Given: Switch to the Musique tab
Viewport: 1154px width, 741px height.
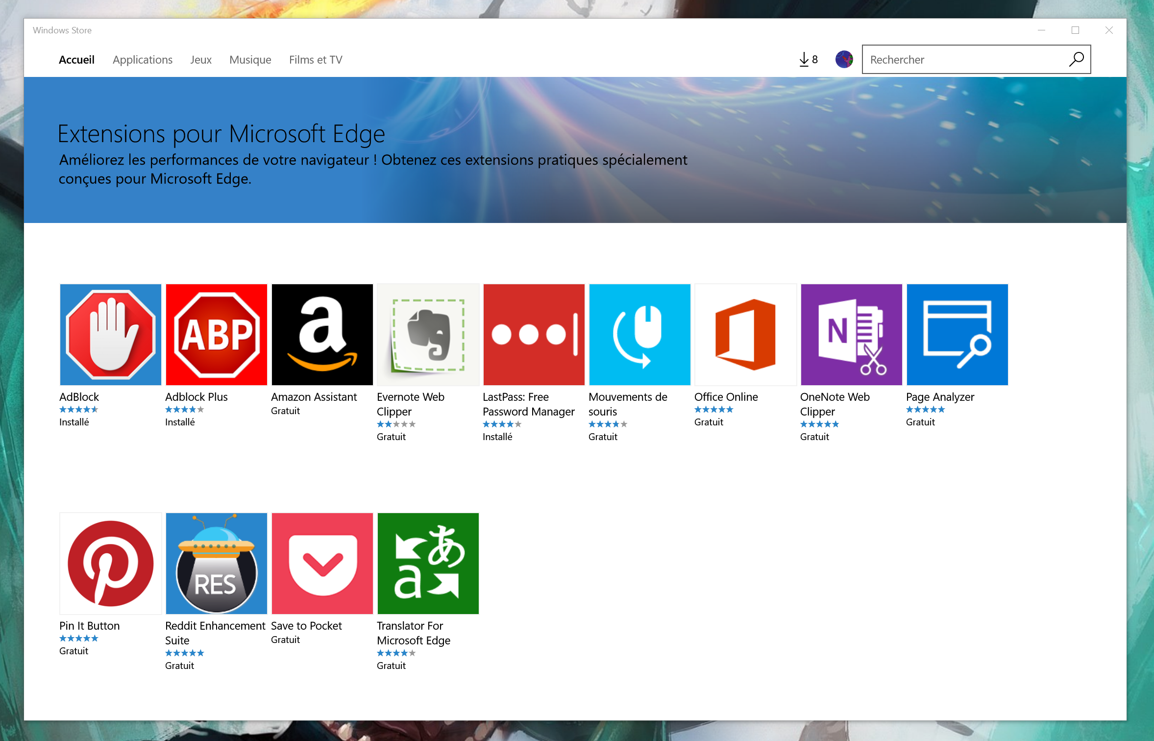Looking at the screenshot, I should (x=250, y=60).
